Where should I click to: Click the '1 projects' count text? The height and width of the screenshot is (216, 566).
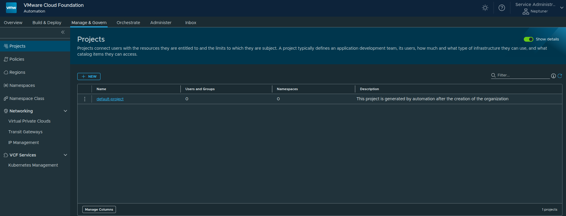point(549,209)
